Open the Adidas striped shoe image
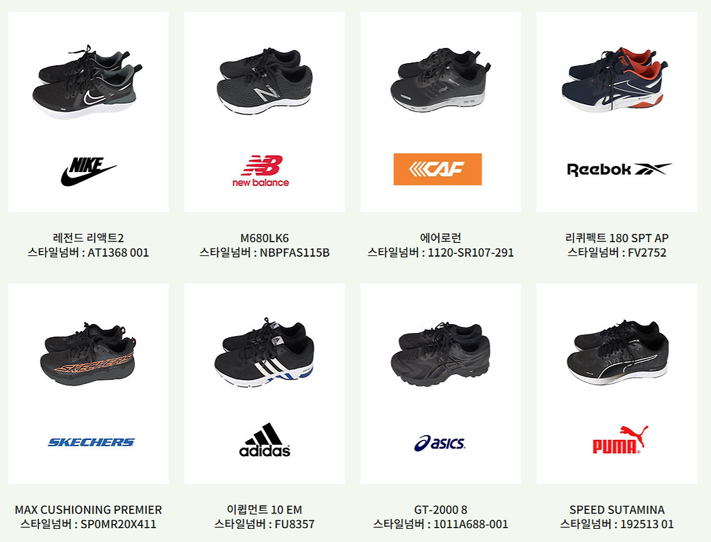The width and height of the screenshot is (711, 542). (x=264, y=352)
